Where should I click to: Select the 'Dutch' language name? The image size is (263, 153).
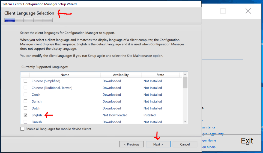36,108
